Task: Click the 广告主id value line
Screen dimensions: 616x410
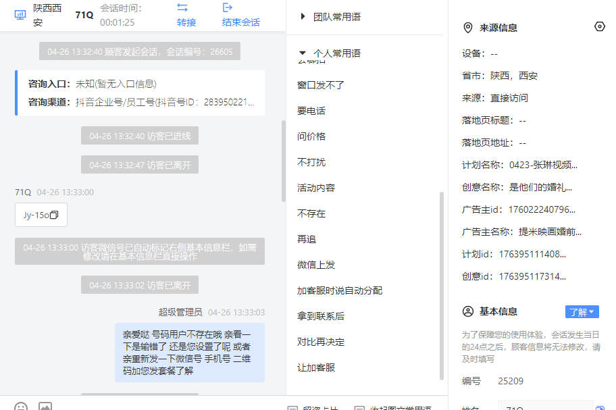Action: (x=519, y=209)
